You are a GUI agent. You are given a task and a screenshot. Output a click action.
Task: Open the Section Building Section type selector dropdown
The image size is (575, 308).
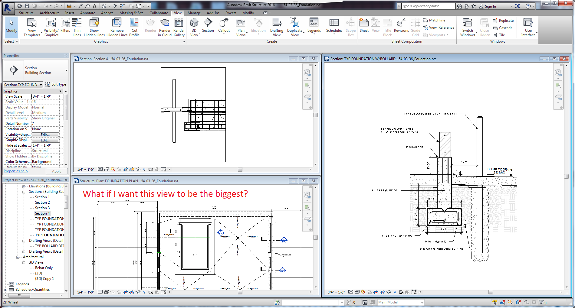click(x=36, y=70)
